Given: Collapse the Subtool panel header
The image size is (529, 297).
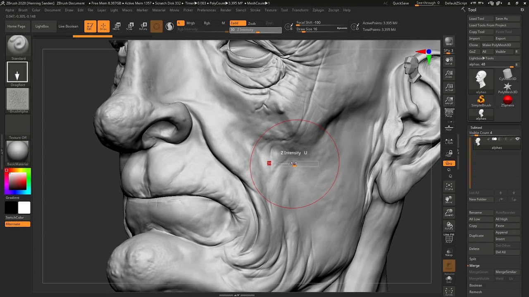Looking at the screenshot, I should pos(476,127).
